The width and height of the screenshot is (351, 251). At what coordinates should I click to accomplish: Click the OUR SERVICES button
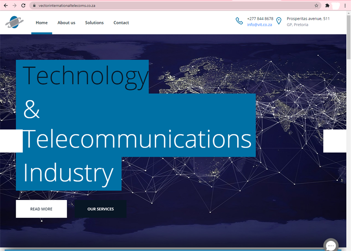click(x=101, y=209)
